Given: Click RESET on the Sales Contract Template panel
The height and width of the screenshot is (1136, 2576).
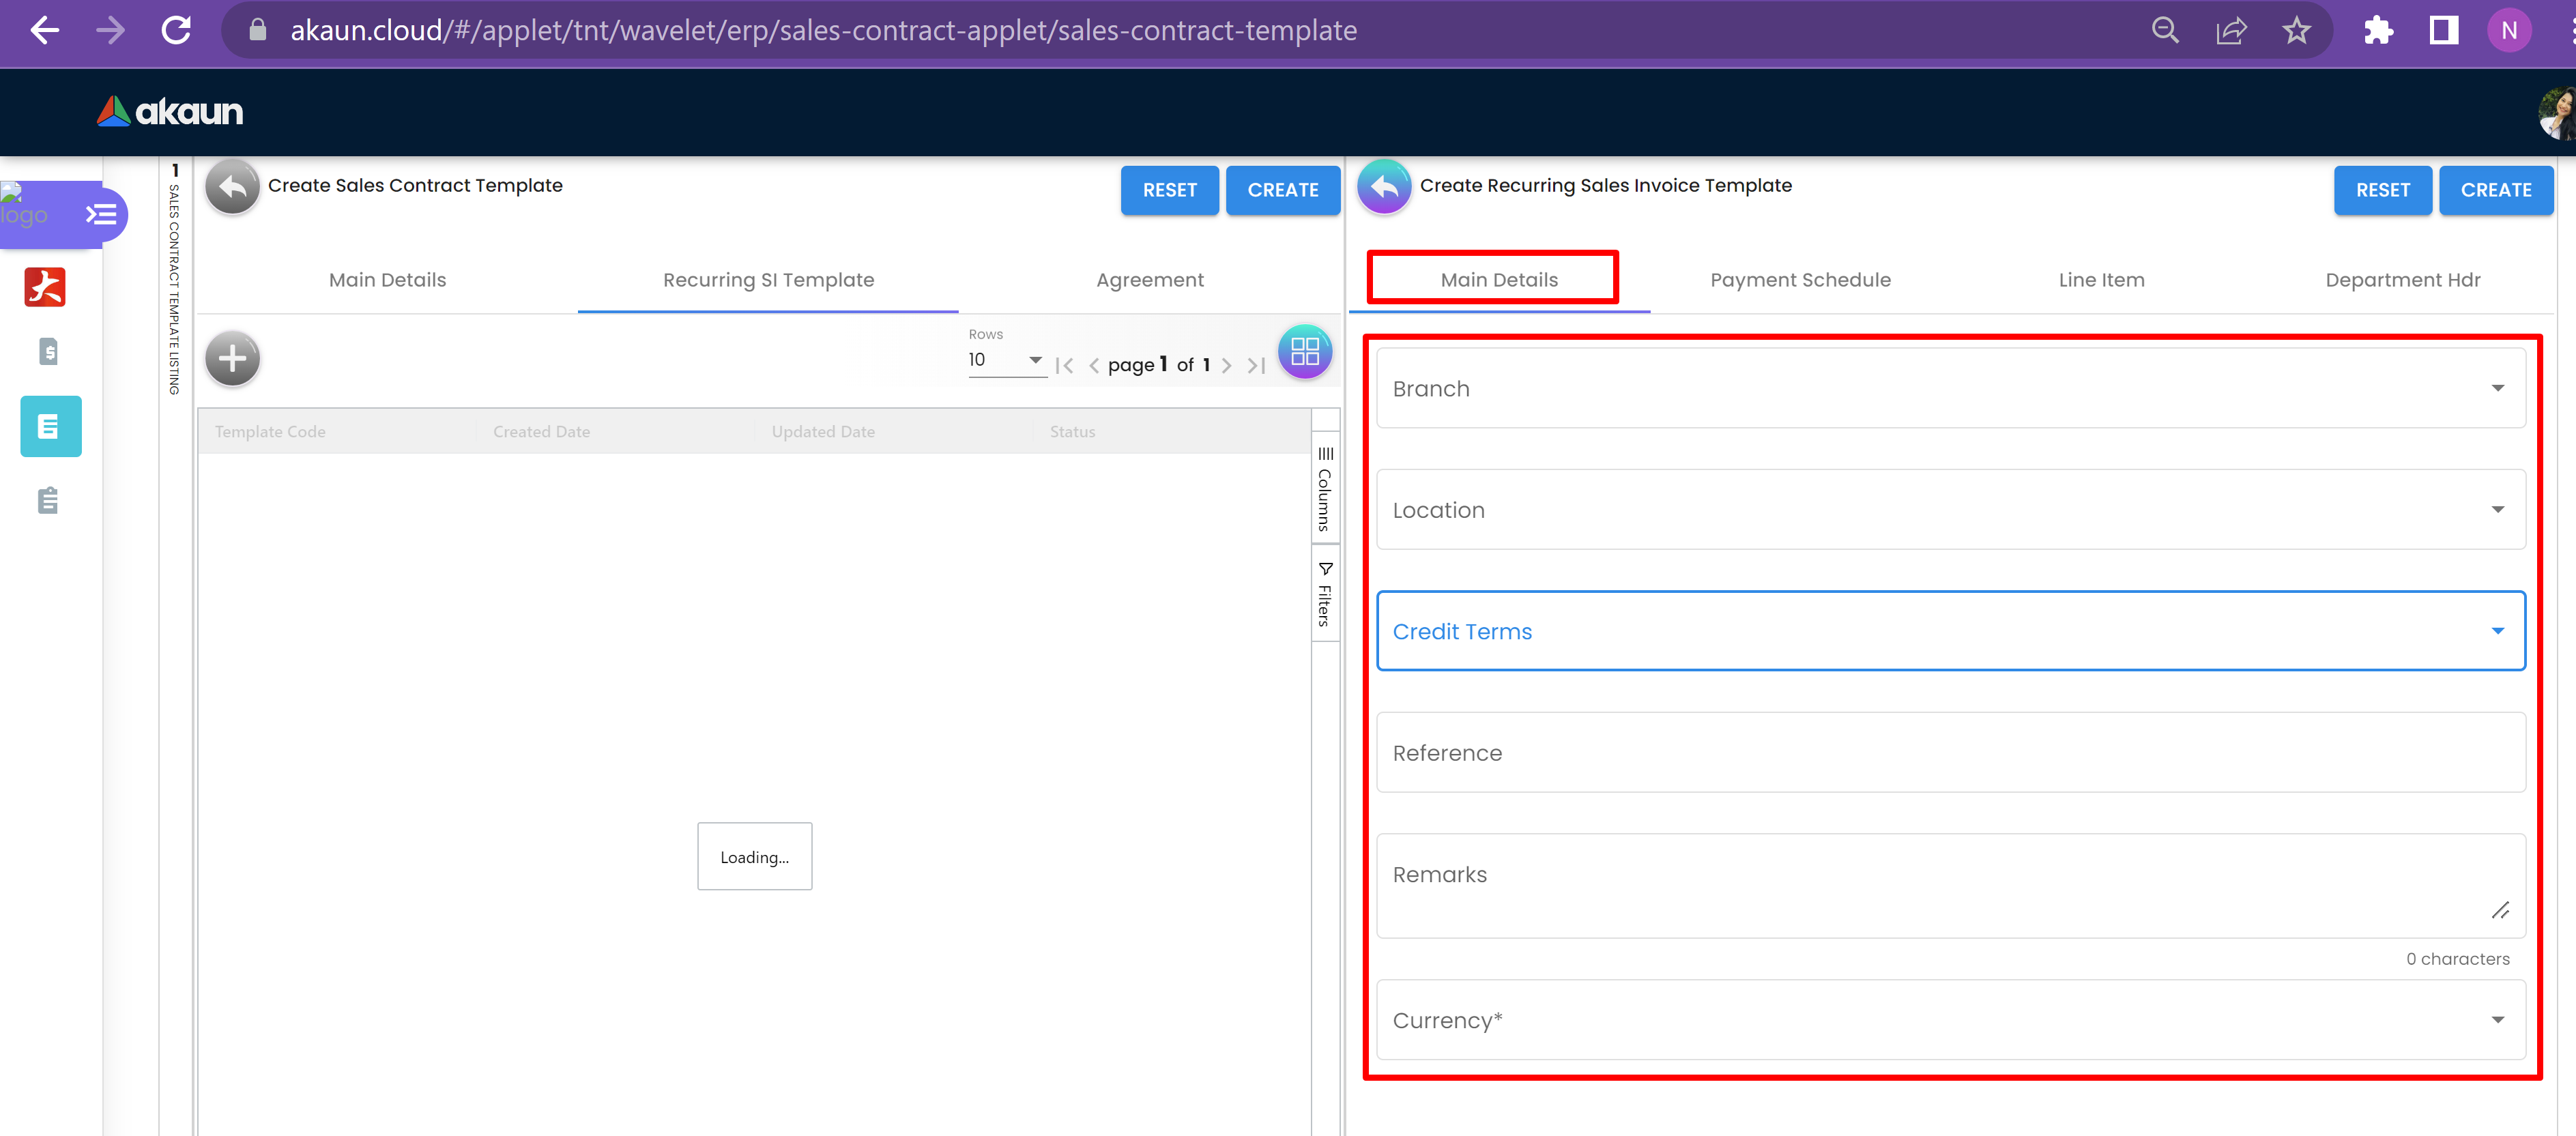Looking at the screenshot, I should [x=1169, y=190].
